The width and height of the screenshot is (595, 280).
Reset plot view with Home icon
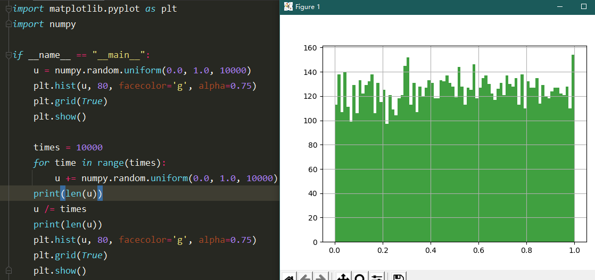pos(289,277)
